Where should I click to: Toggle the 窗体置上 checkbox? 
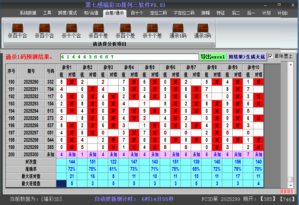271,56
